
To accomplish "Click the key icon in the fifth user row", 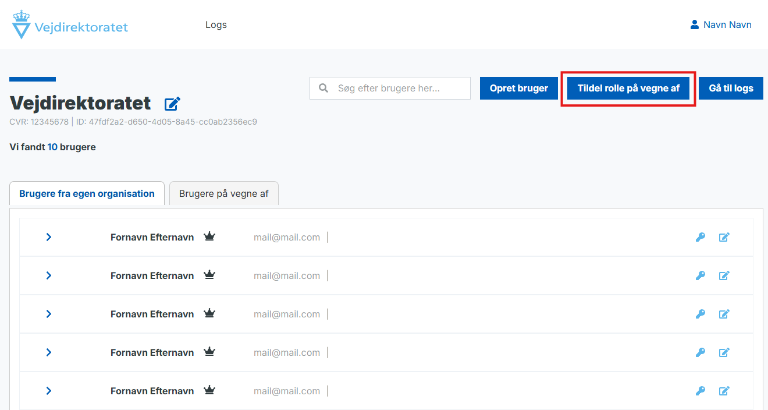I will [x=701, y=391].
